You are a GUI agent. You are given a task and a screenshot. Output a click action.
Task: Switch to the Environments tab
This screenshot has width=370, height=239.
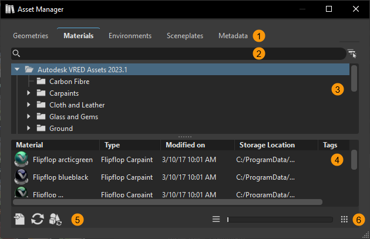click(130, 36)
